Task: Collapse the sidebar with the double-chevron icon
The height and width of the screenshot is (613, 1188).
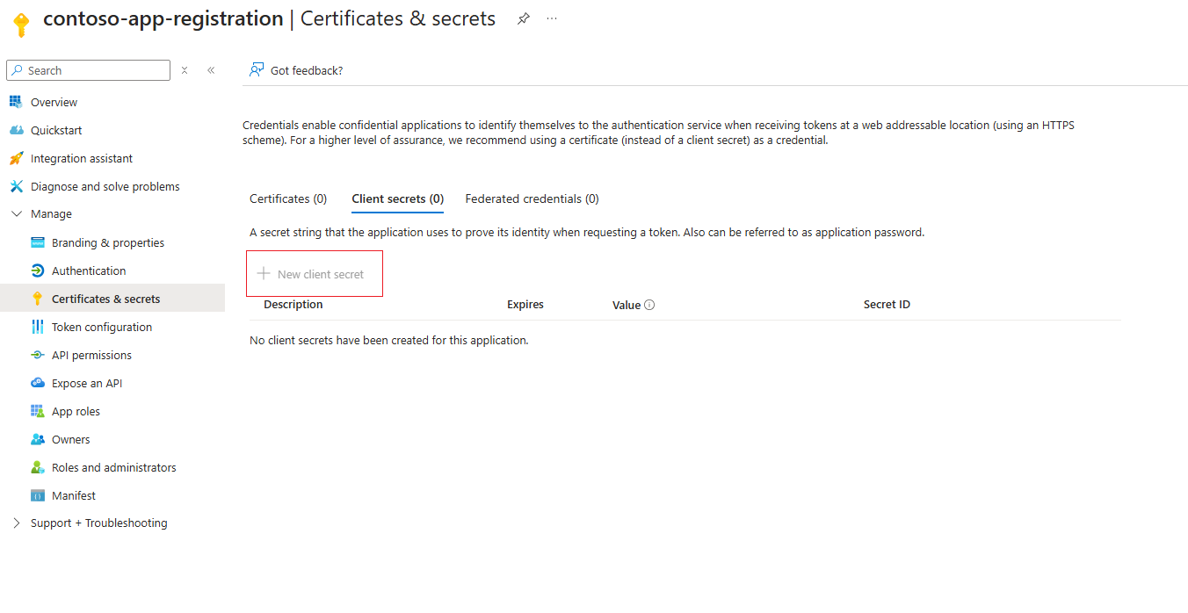Action: pos(211,70)
